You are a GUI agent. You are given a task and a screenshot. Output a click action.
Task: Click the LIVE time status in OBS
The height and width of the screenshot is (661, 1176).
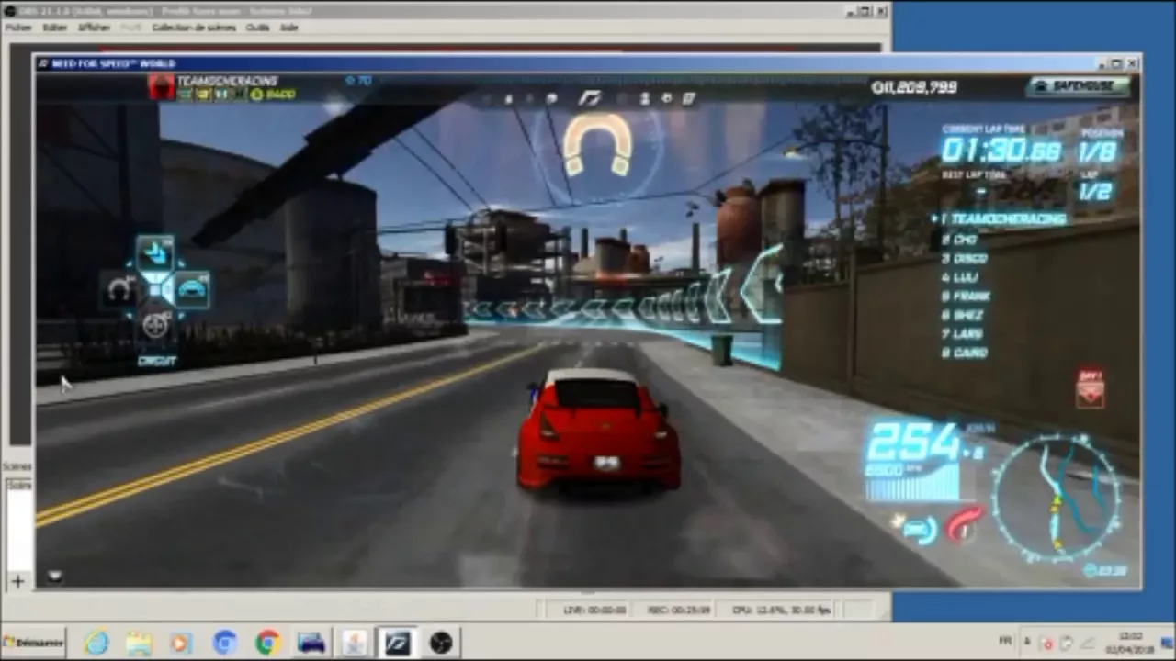(594, 610)
